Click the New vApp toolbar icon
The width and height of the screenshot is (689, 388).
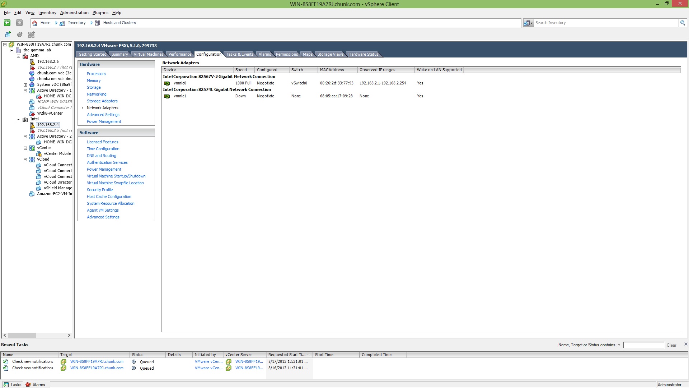[32, 34]
